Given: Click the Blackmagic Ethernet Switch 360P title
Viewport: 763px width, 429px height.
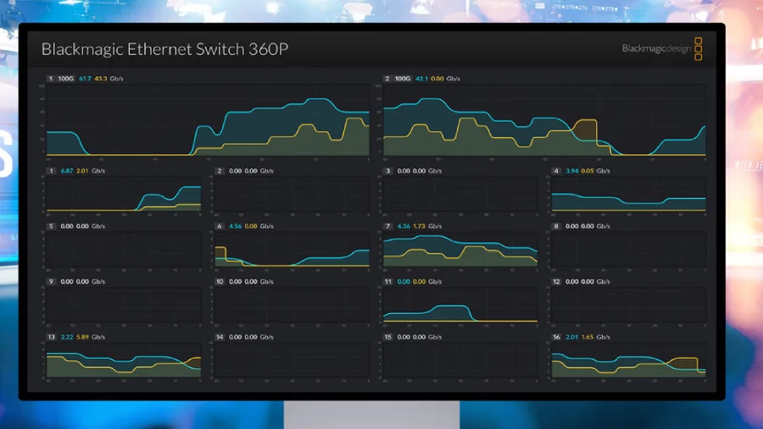Looking at the screenshot, I should [164, 49].
